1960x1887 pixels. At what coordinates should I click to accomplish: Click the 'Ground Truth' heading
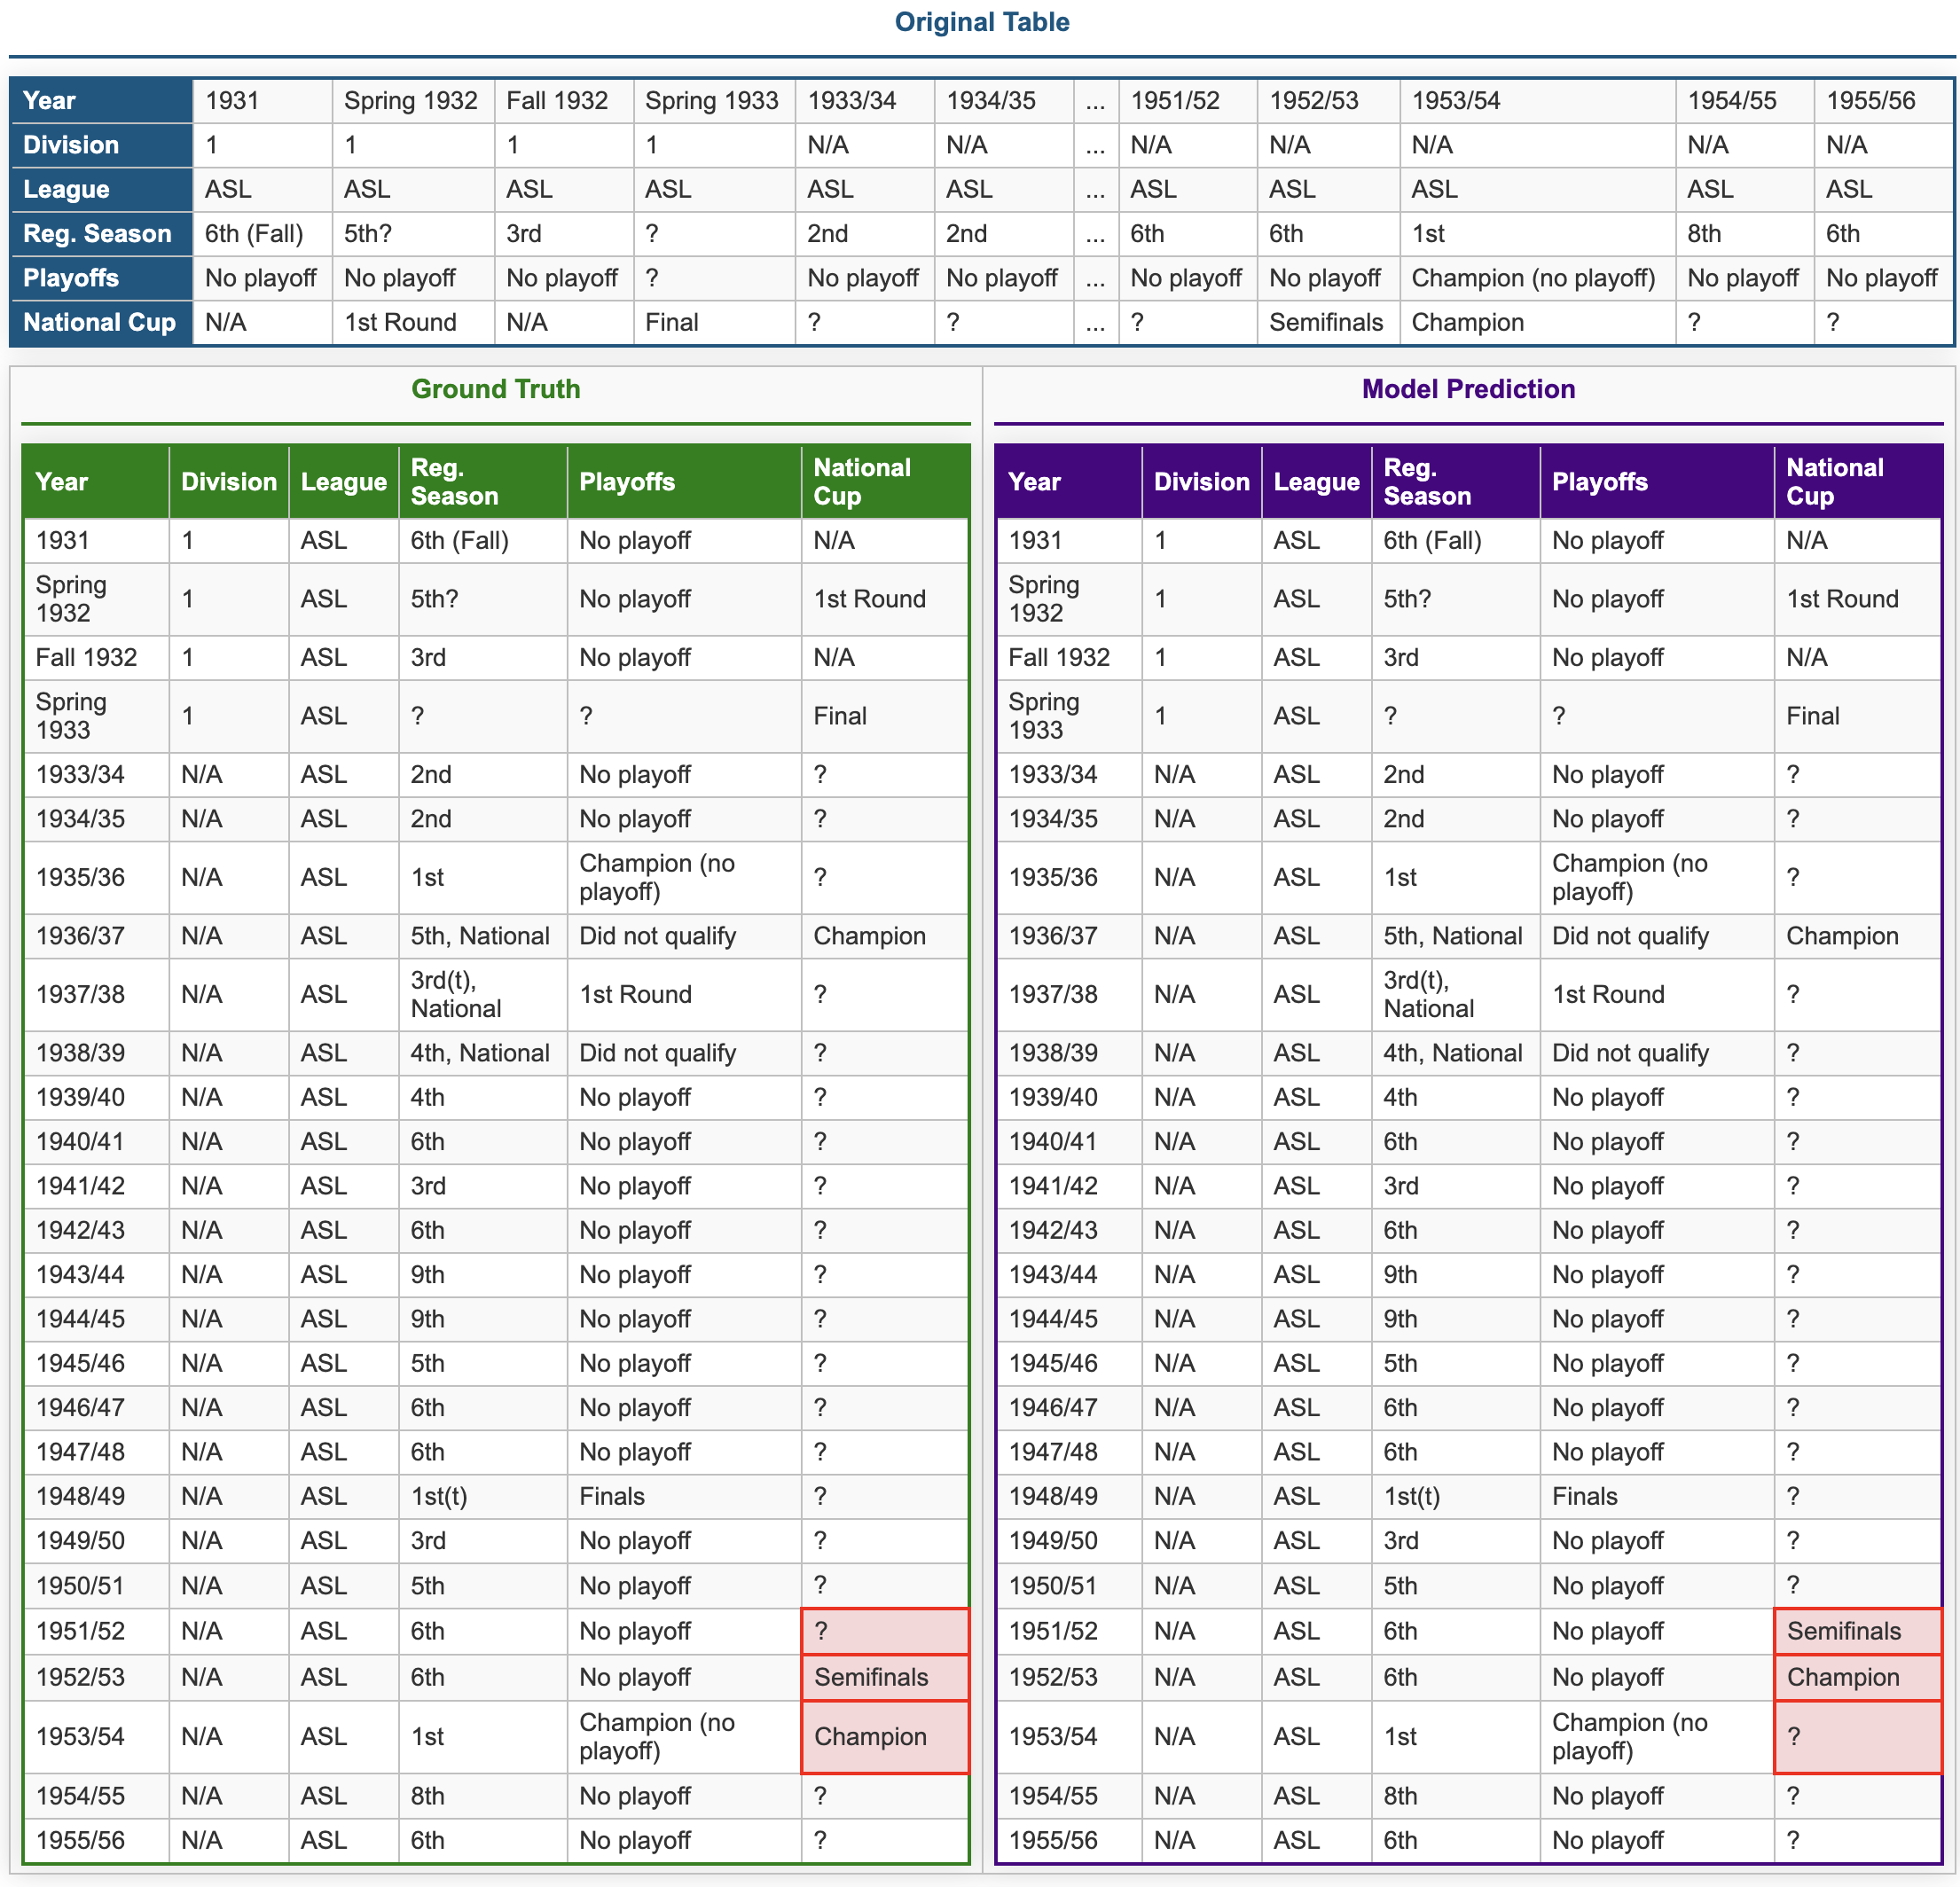(x=495, y=389)
